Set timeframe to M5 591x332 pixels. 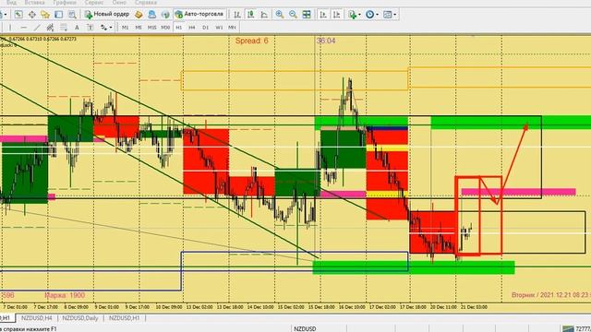pos(139,28)
